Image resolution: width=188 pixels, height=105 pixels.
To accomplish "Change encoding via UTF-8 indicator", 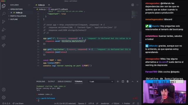I will (x=91, y=104).
